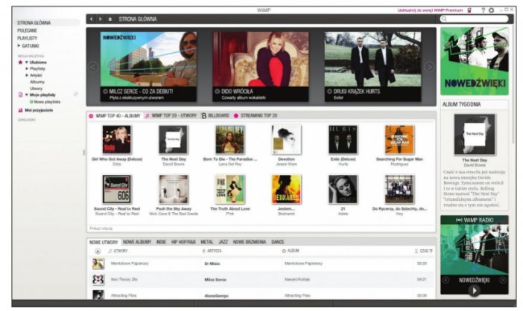Open Polecane in sidebar

(27, 31)
